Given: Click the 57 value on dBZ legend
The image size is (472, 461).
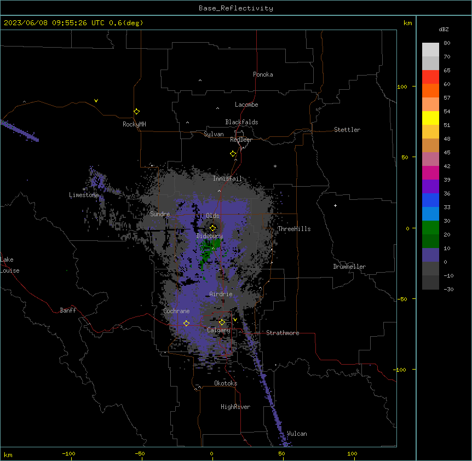Looking at the screenshot, I should [x=447, y=98].
